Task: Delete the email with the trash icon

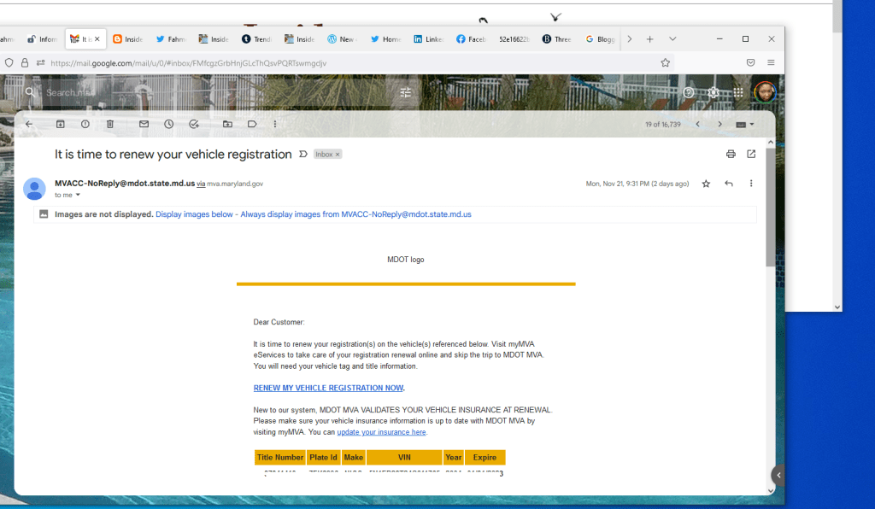Action: pyautogui.click(x=110, y=124)
